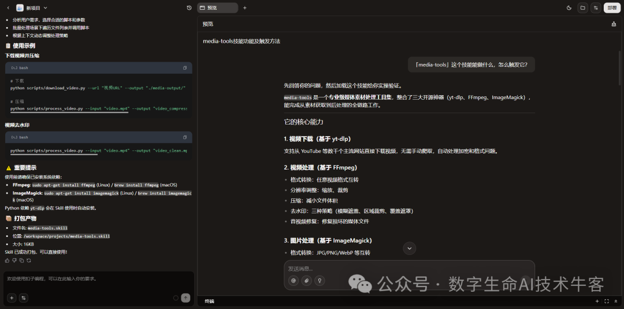The width and height of the screenshot is (624, 309).
Task: Open the settings sliders icon at top right
Action: [x=596, y=7]
